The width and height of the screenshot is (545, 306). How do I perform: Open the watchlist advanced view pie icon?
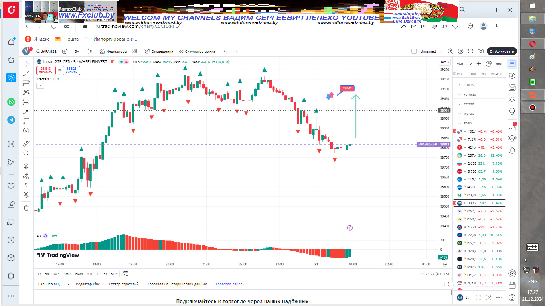[x=489, y=64]
